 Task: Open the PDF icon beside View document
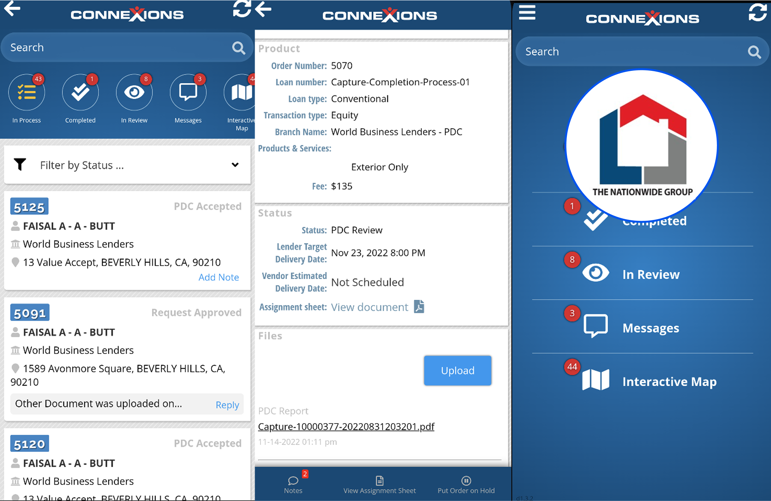coord(419,307)
